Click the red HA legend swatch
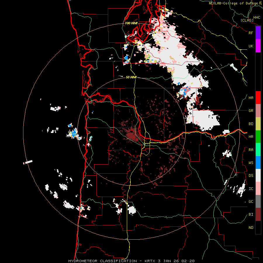The height and width of the screenshot is (263, 263). click(258, 98)
